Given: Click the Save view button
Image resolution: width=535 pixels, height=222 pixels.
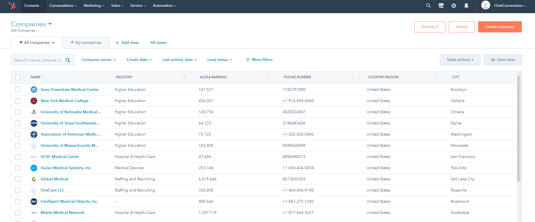Looking at the screenshot, I should coord(503,60).
